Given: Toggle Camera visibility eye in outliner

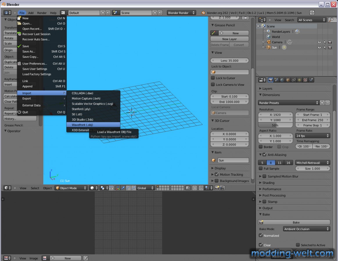Looking at the screenshot, I should tap(319, 42).
